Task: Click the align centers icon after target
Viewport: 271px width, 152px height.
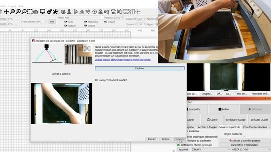Action: click(101, 12)
